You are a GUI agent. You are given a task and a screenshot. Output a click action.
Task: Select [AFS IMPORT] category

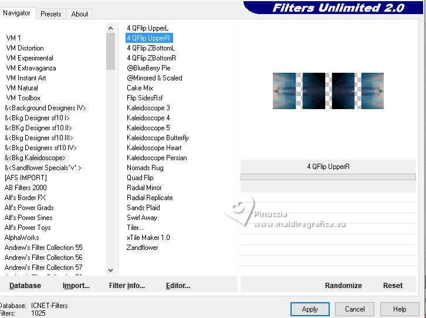click(26, 178)
